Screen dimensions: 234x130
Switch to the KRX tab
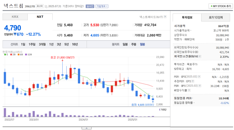15,17
